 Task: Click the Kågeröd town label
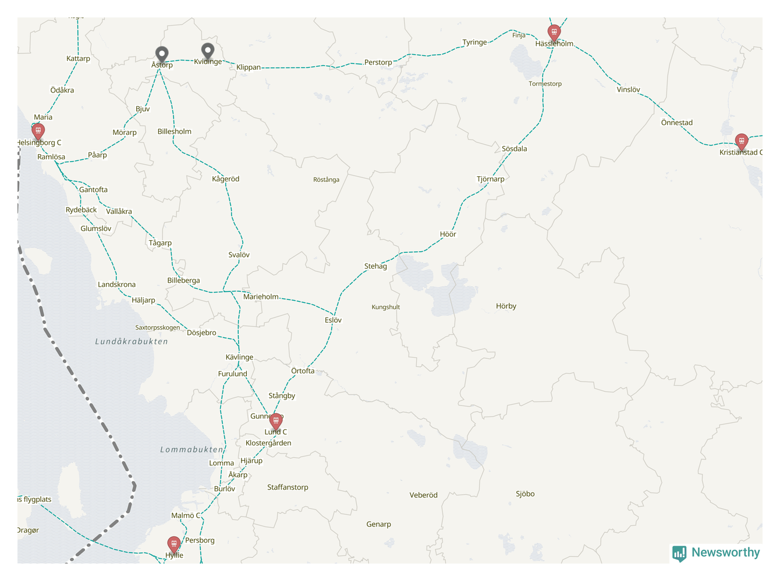[225, 179]
